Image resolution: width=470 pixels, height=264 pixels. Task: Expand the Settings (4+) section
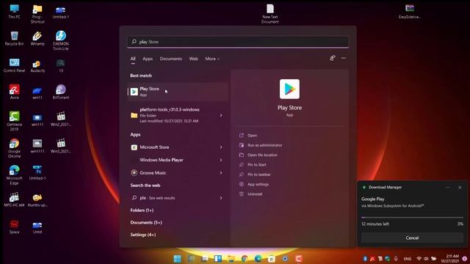coord(143,235)
